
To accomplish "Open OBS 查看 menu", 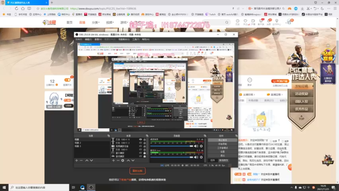I will click(98, 39).
